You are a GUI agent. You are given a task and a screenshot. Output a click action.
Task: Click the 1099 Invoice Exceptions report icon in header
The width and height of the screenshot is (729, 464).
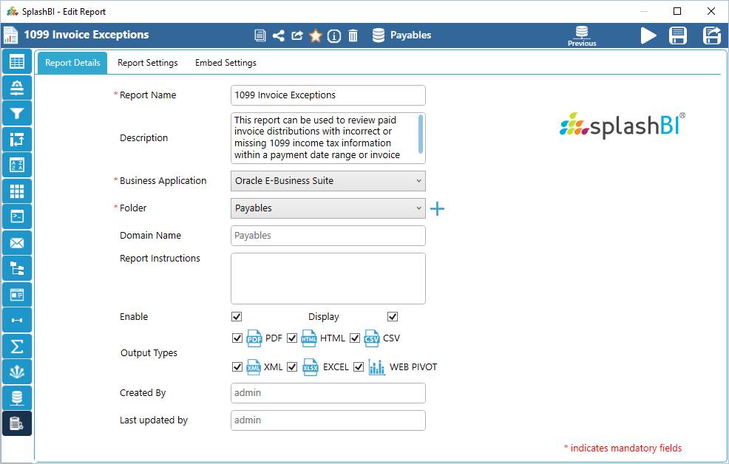pyautogui.click(x=10, y=35)
